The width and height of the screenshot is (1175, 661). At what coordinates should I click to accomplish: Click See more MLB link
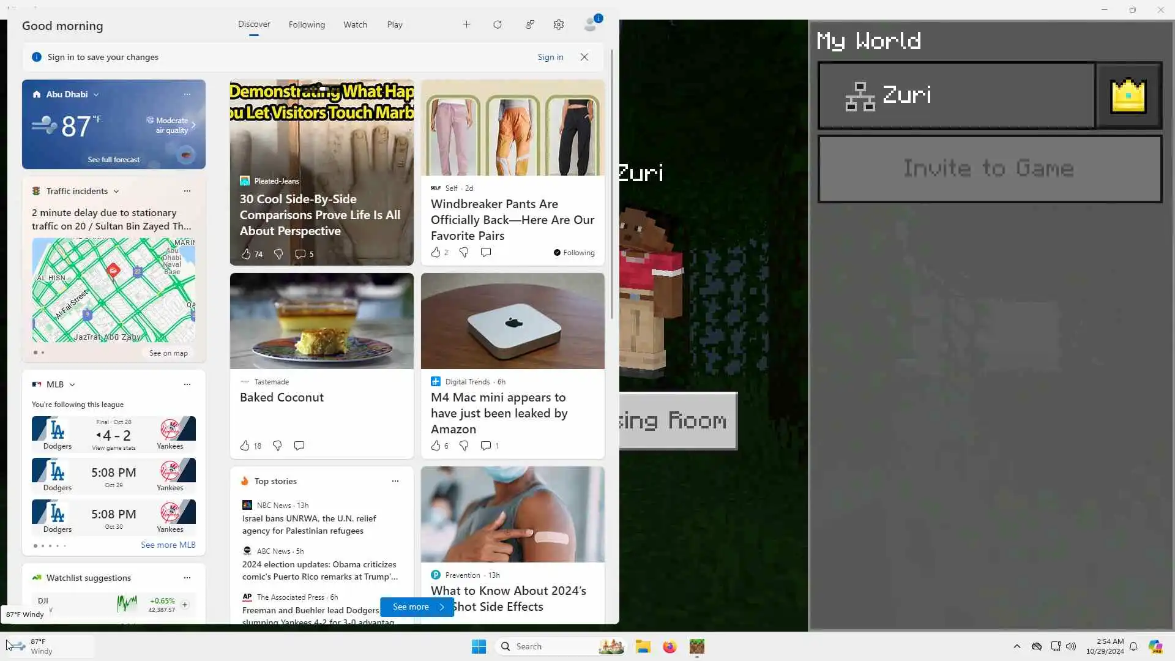(x=168, y=545)
